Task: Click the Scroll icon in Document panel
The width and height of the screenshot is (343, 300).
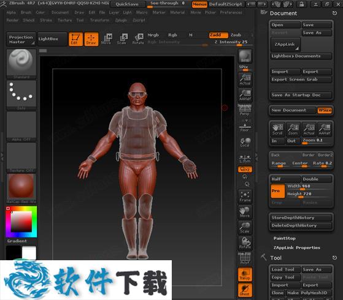Action: pyautogui.click(x=277, y=129)
